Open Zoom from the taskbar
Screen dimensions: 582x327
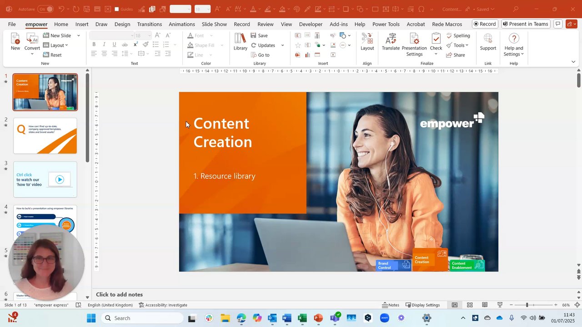tap(385, 318)
